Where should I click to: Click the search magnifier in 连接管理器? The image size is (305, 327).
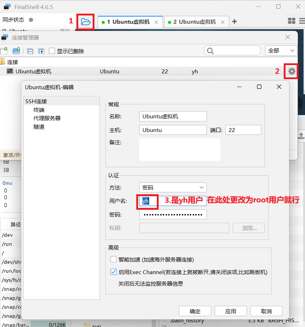click(210, 51)
